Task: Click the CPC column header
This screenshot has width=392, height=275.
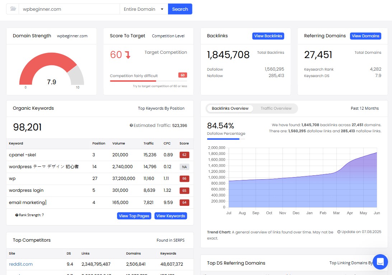Action: pos(167,143)
